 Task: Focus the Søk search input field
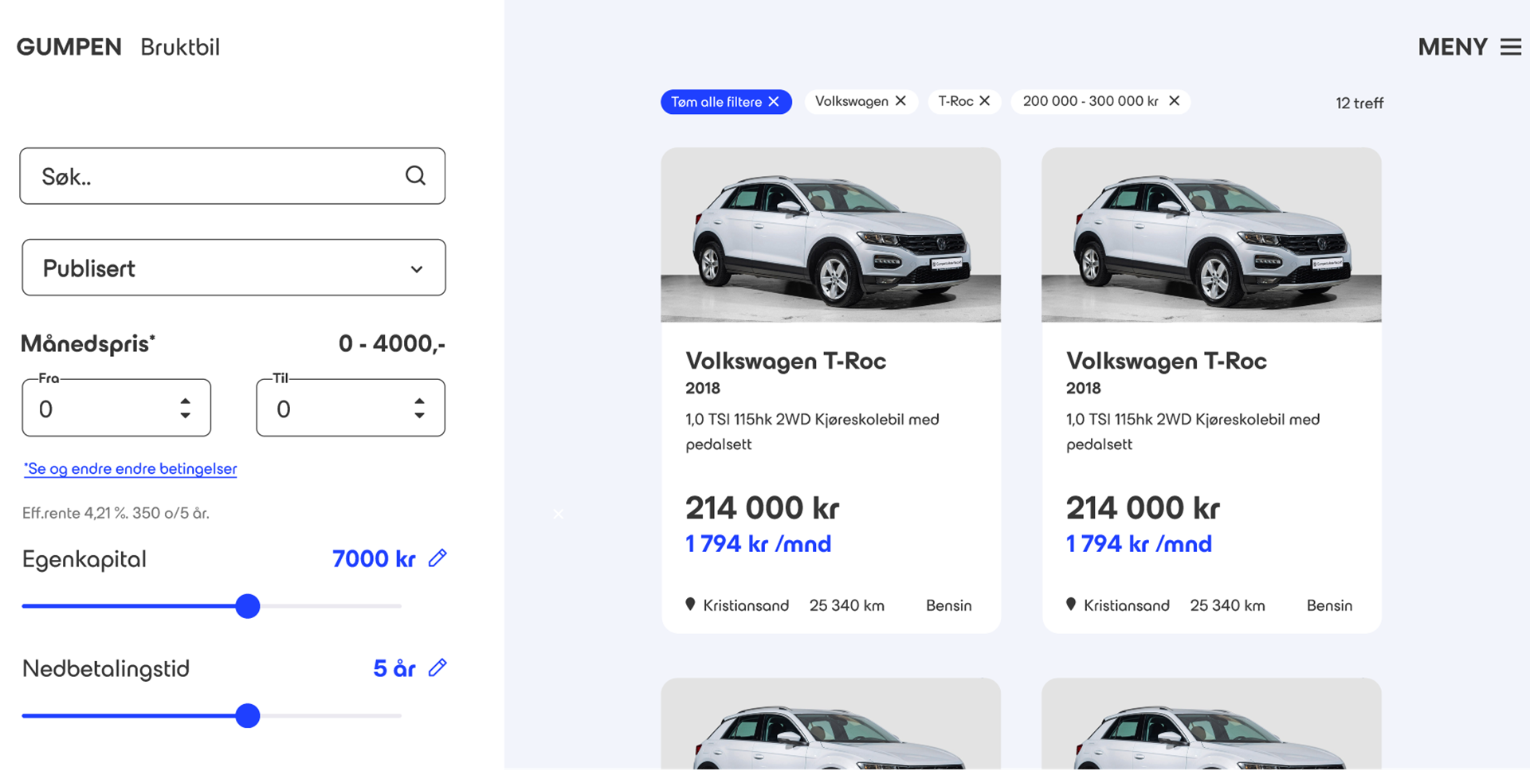[215, 176]
